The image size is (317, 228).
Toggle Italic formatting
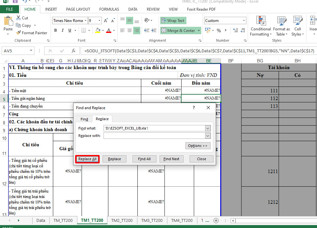click(x=63, y=30)
